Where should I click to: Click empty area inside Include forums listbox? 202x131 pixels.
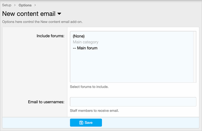click(132, 67)
